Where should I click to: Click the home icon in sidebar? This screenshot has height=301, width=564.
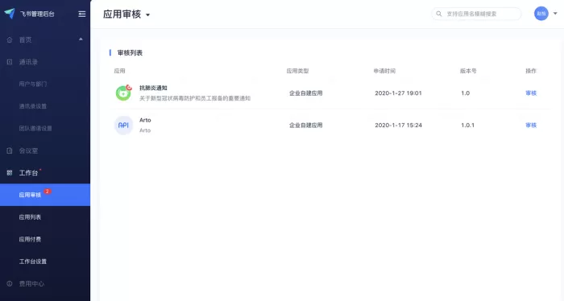tap(10, 40)
